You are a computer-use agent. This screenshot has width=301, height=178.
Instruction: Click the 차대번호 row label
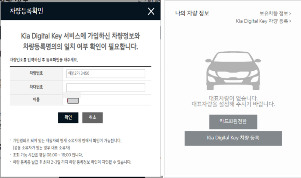(36, 87)
